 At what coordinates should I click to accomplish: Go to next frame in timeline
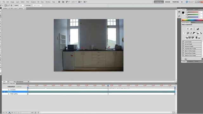click(12, 113)
